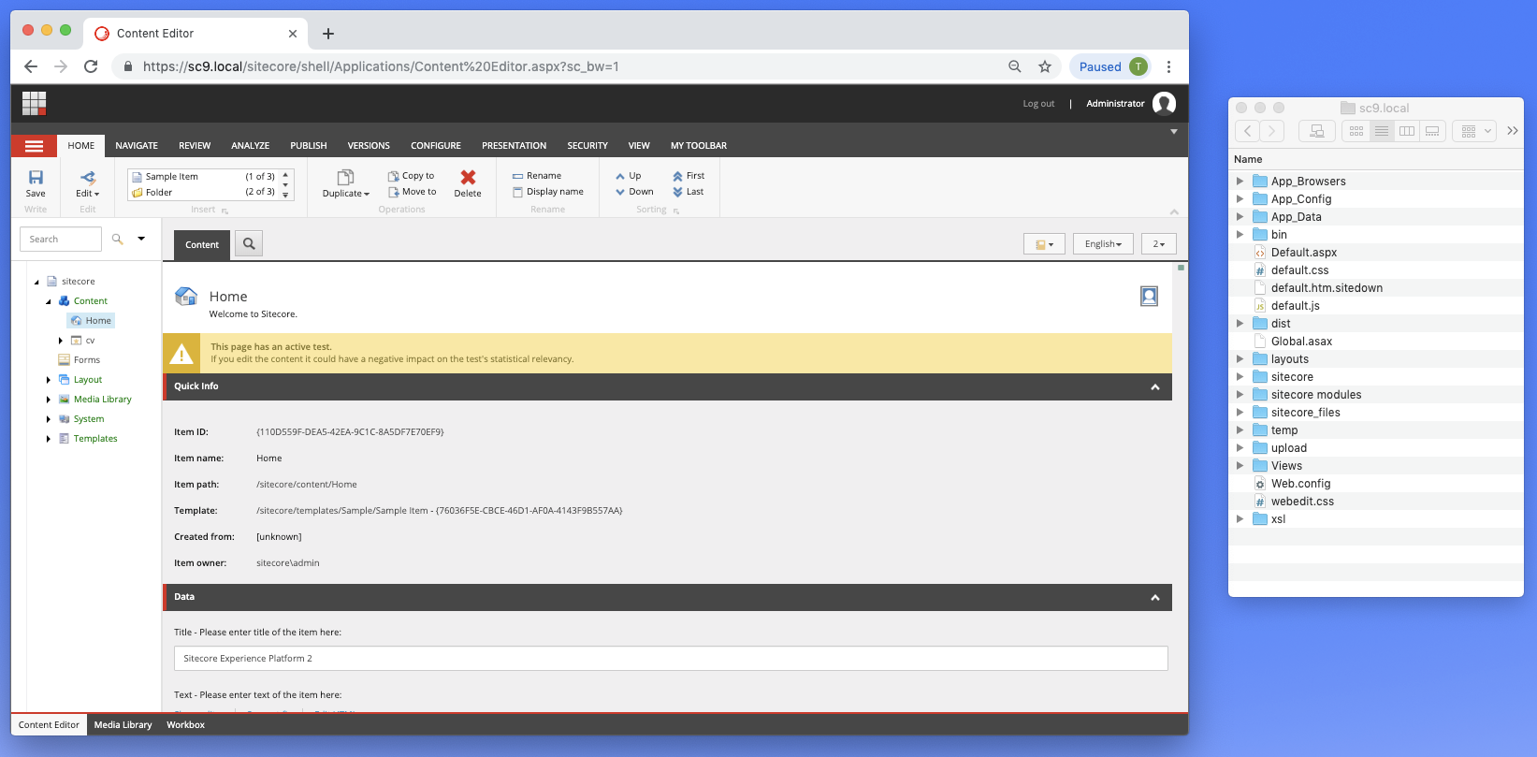Screen dimensions: 1537x757
Task: Click the tree Search input field
Action: click(60, 240)
